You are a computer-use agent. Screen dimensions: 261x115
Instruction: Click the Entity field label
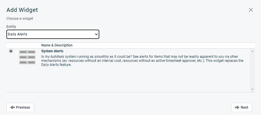(11, 27)
